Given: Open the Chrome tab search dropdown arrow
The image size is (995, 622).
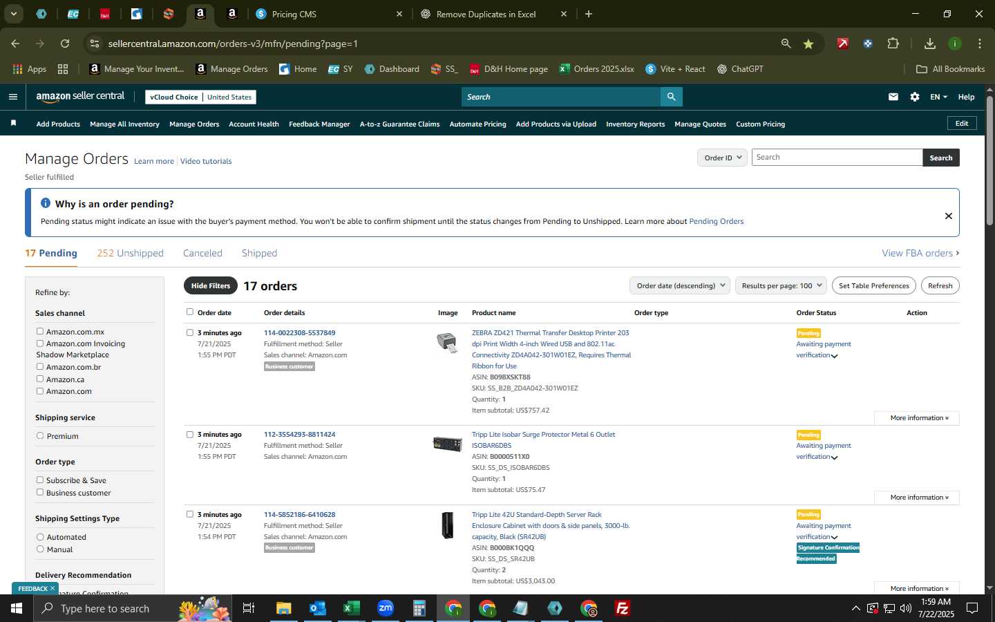Looking at the screenshot, I should (13, 14).
